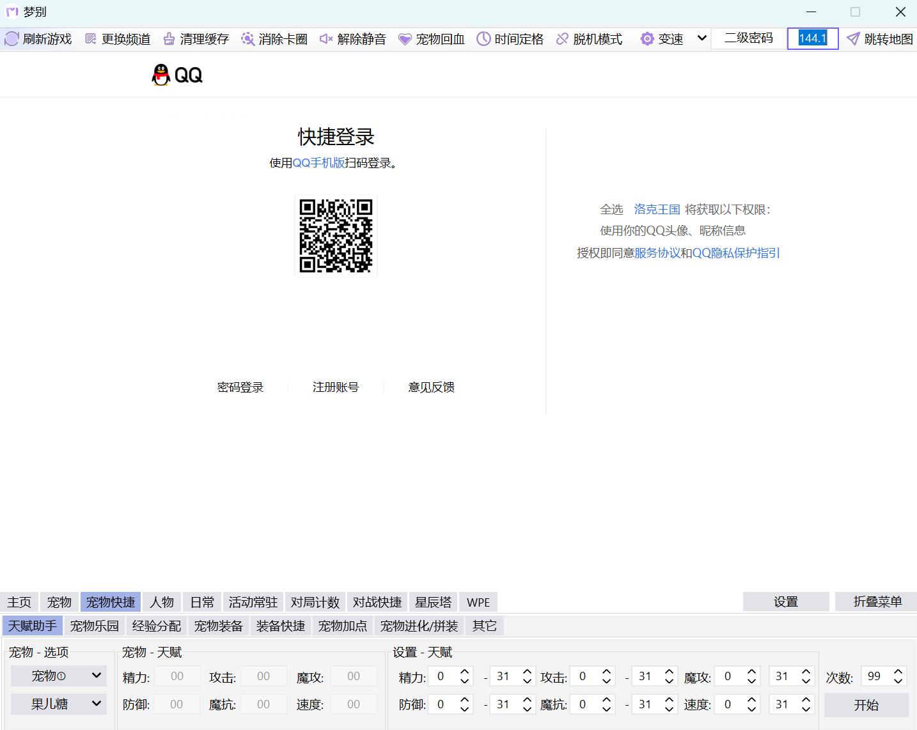Toggle time freeze (时间定格) clock icon

click(483, 39)
